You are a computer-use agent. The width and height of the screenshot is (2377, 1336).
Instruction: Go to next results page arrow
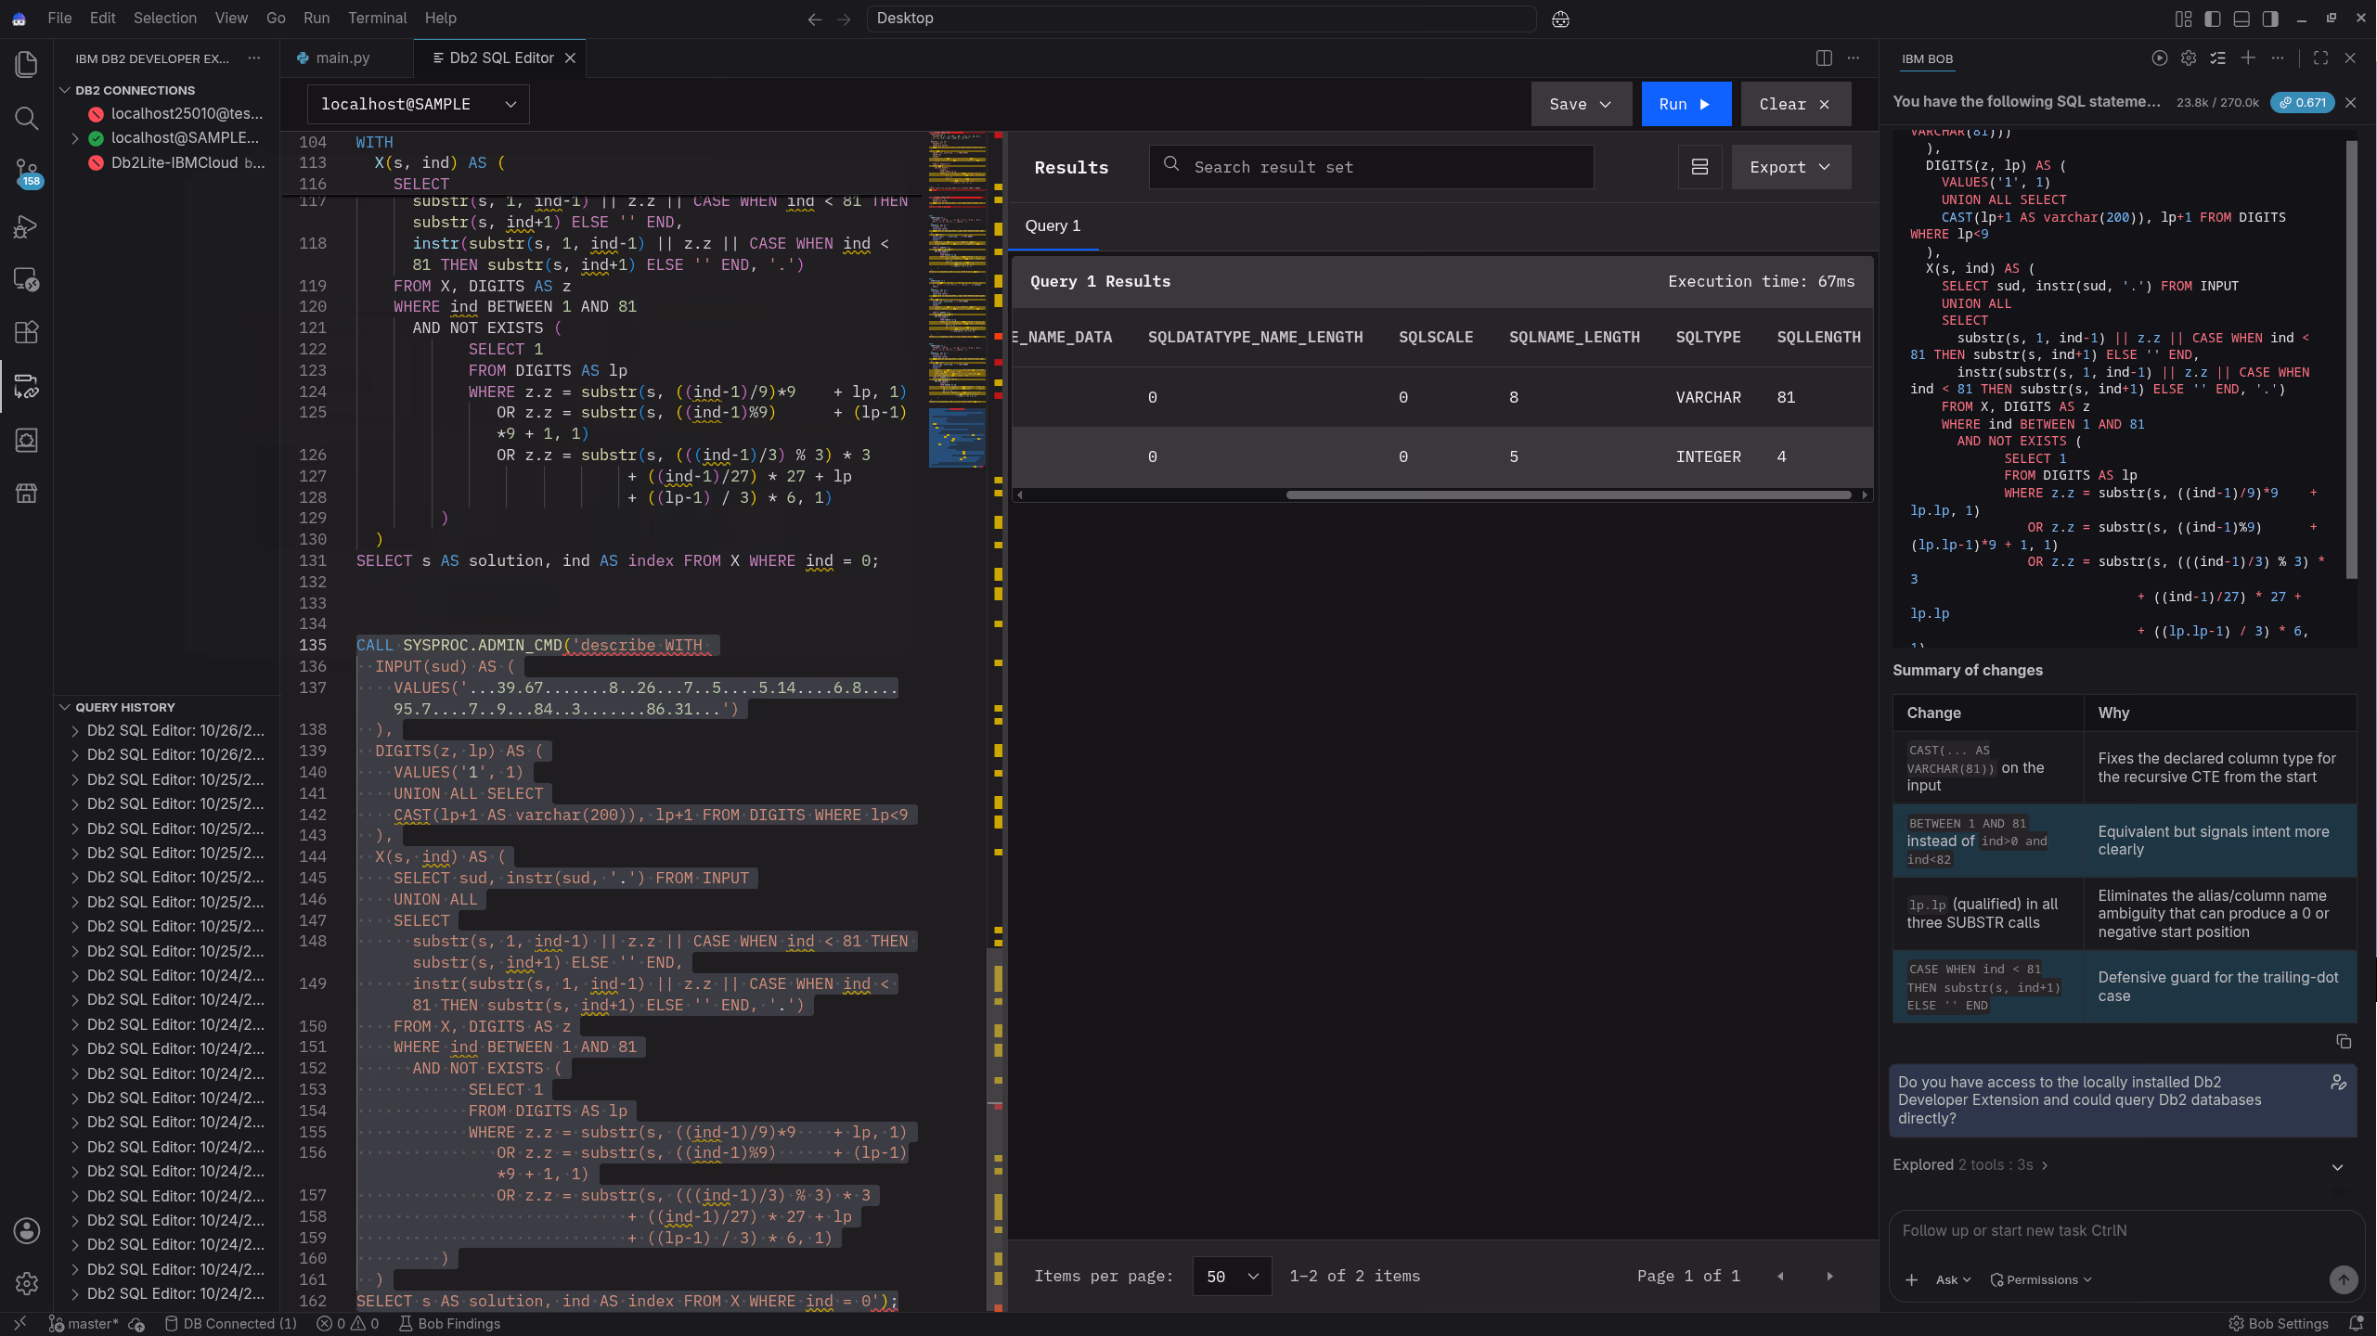[x=1830, y=1276]
